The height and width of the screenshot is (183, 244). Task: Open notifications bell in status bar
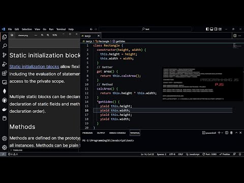point(240,154)
